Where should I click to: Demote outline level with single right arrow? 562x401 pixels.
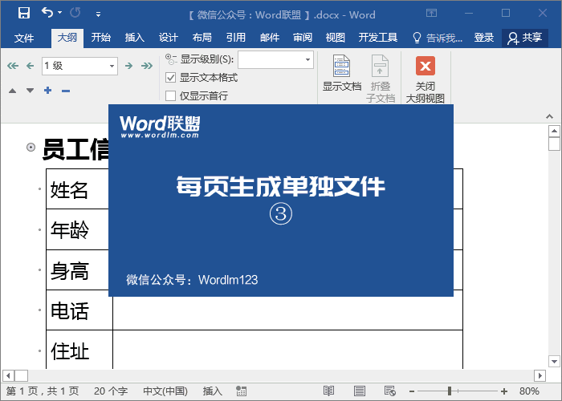click(128, 66)
